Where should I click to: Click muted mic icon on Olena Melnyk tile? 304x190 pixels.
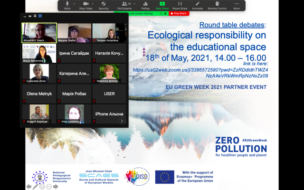24,101
